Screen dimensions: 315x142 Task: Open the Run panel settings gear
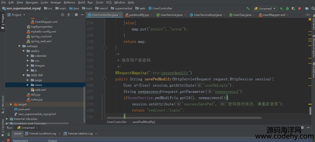point(302,127)
